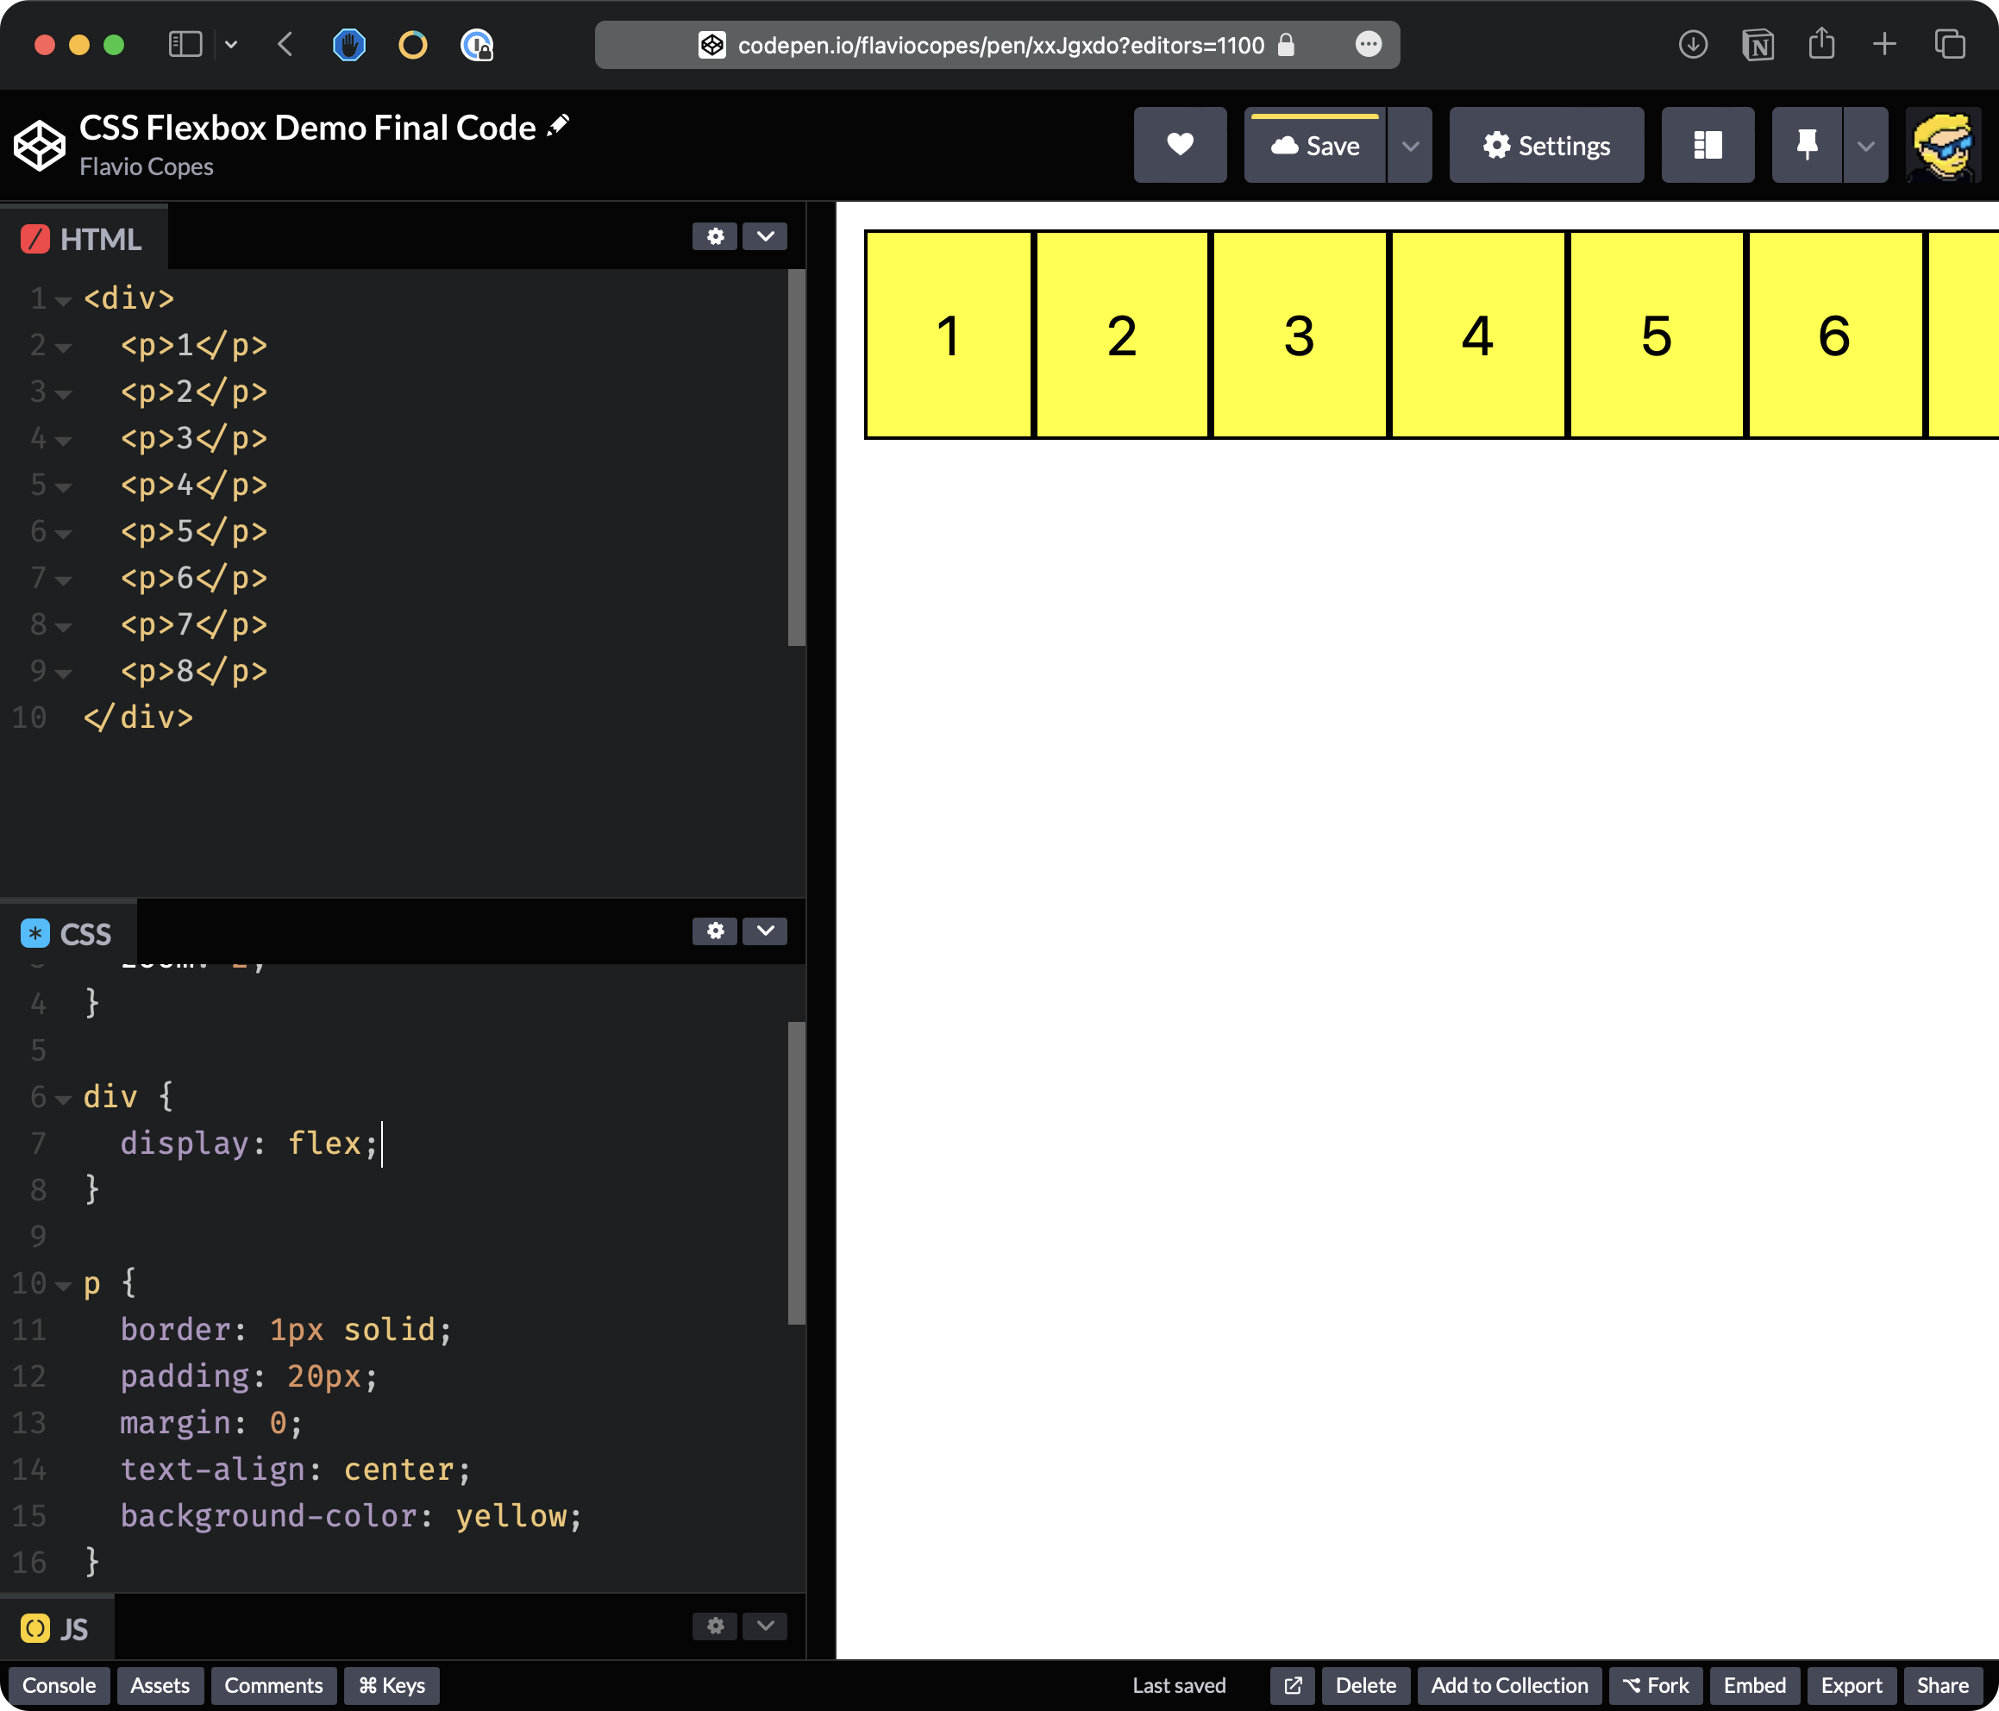Open the HTML panel chevron dropdown
Screen dimensions: 1999x1711
point(765,236)
